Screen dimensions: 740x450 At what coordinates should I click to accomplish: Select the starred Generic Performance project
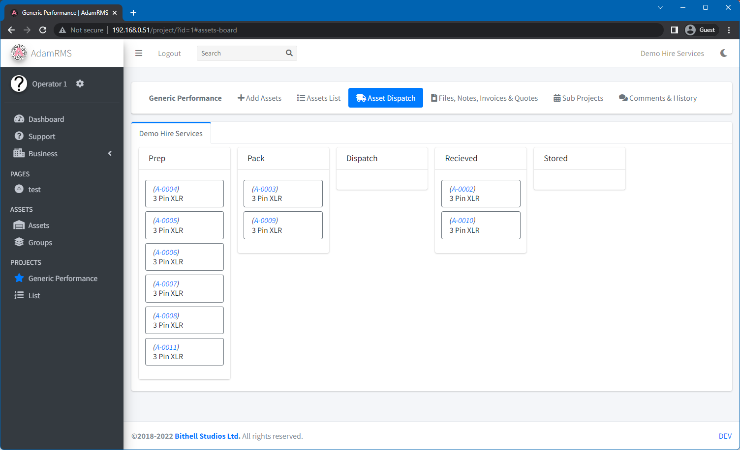click(x=62, y=278)
